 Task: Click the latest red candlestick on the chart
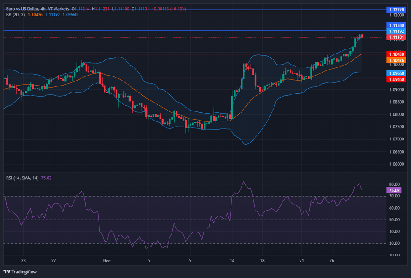[x=362, y=36]
